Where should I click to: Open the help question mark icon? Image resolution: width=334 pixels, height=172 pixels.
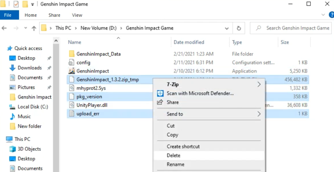(x=331, y=15)
